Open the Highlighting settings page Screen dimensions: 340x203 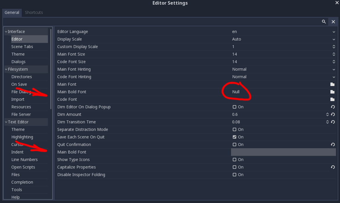[22, 137]
